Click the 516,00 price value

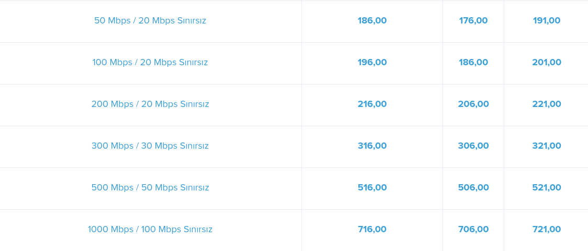click(x=372, y=188)
